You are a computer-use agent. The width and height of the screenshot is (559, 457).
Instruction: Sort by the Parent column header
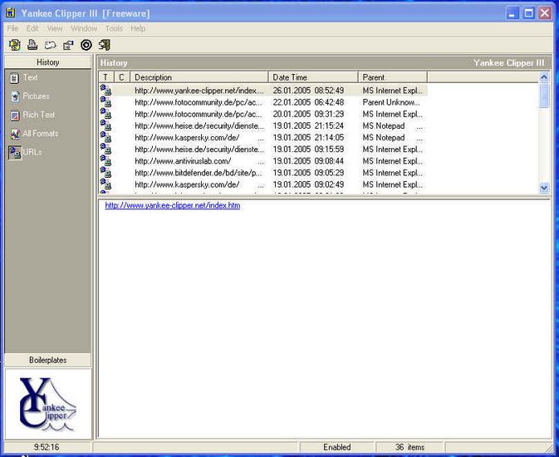pyautogui.click(x=393, y=77)
